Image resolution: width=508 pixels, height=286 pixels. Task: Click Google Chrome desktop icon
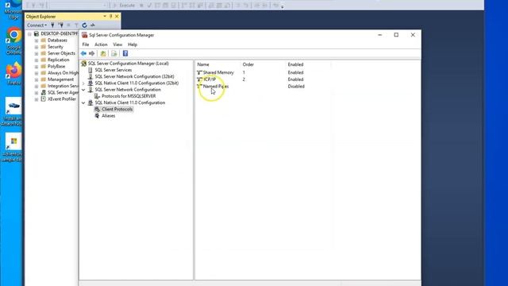13,41
